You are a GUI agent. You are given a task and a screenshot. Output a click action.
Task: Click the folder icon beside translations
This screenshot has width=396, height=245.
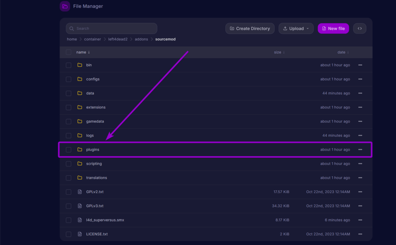[80, 178]
